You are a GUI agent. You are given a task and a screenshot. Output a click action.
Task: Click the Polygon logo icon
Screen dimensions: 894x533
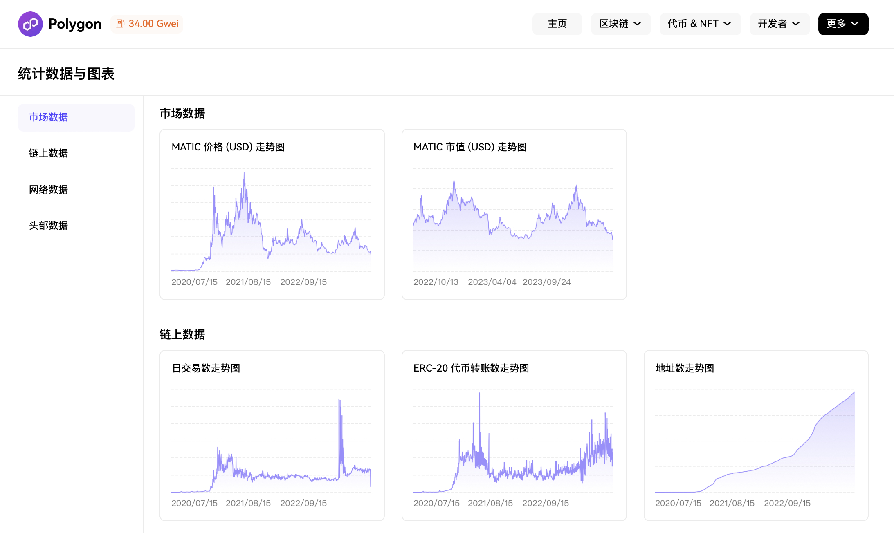point(30,24)
